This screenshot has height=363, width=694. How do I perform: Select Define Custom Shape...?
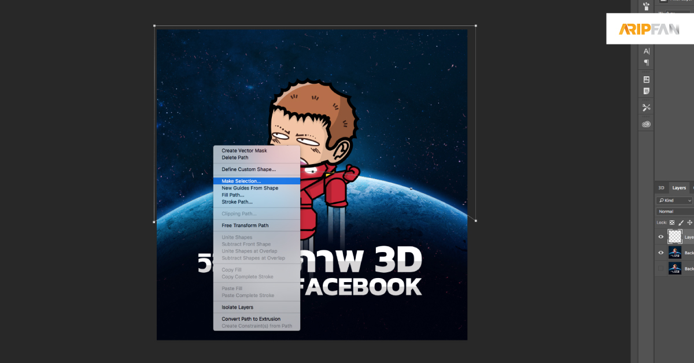(x=249, y=169)
